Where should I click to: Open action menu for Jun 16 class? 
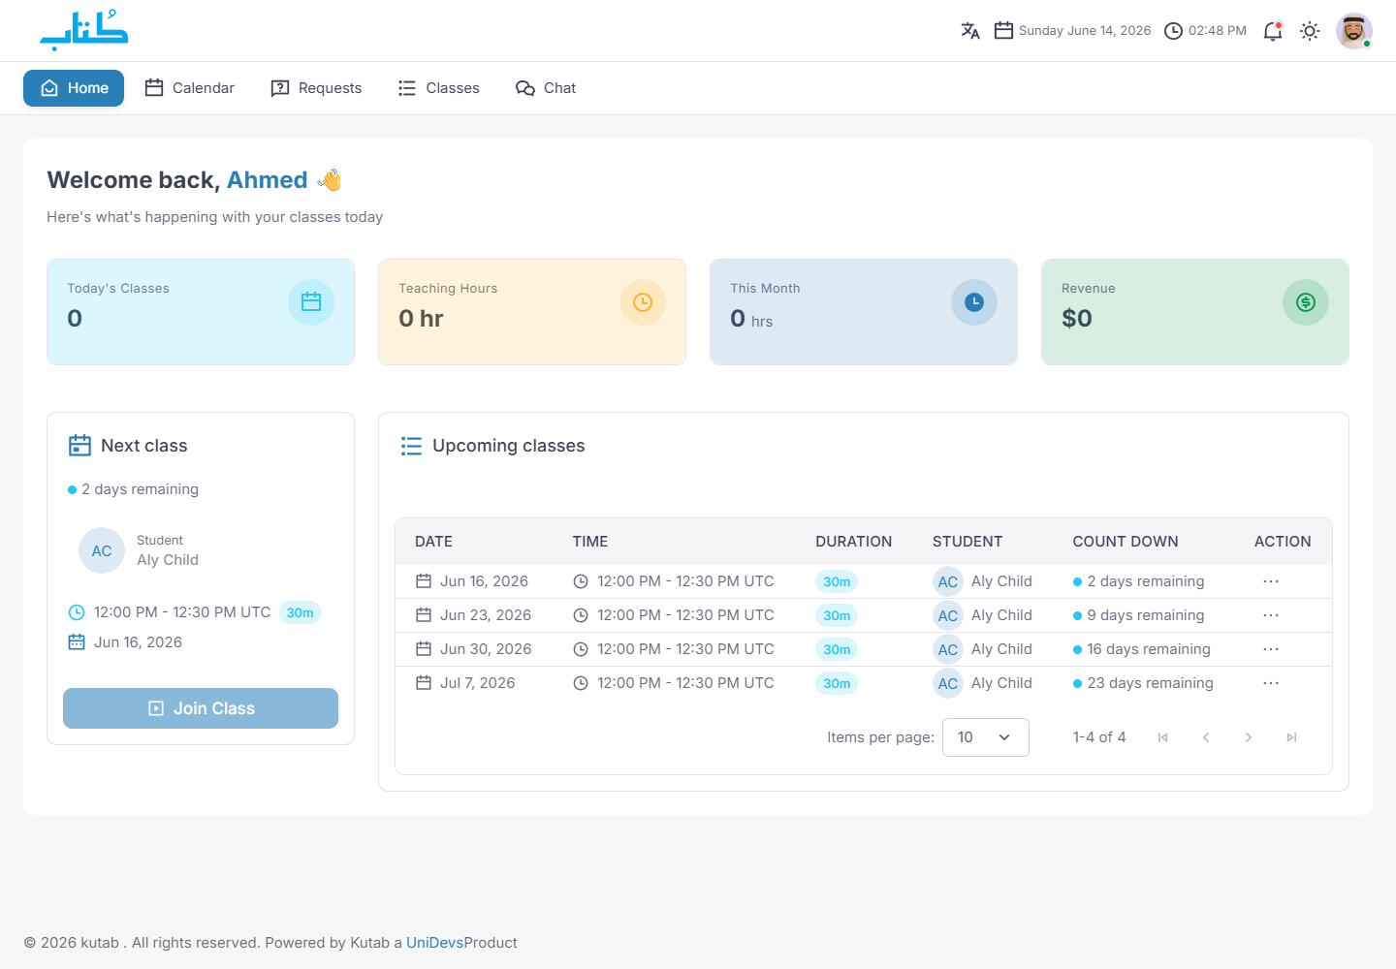click(1271, 581)
